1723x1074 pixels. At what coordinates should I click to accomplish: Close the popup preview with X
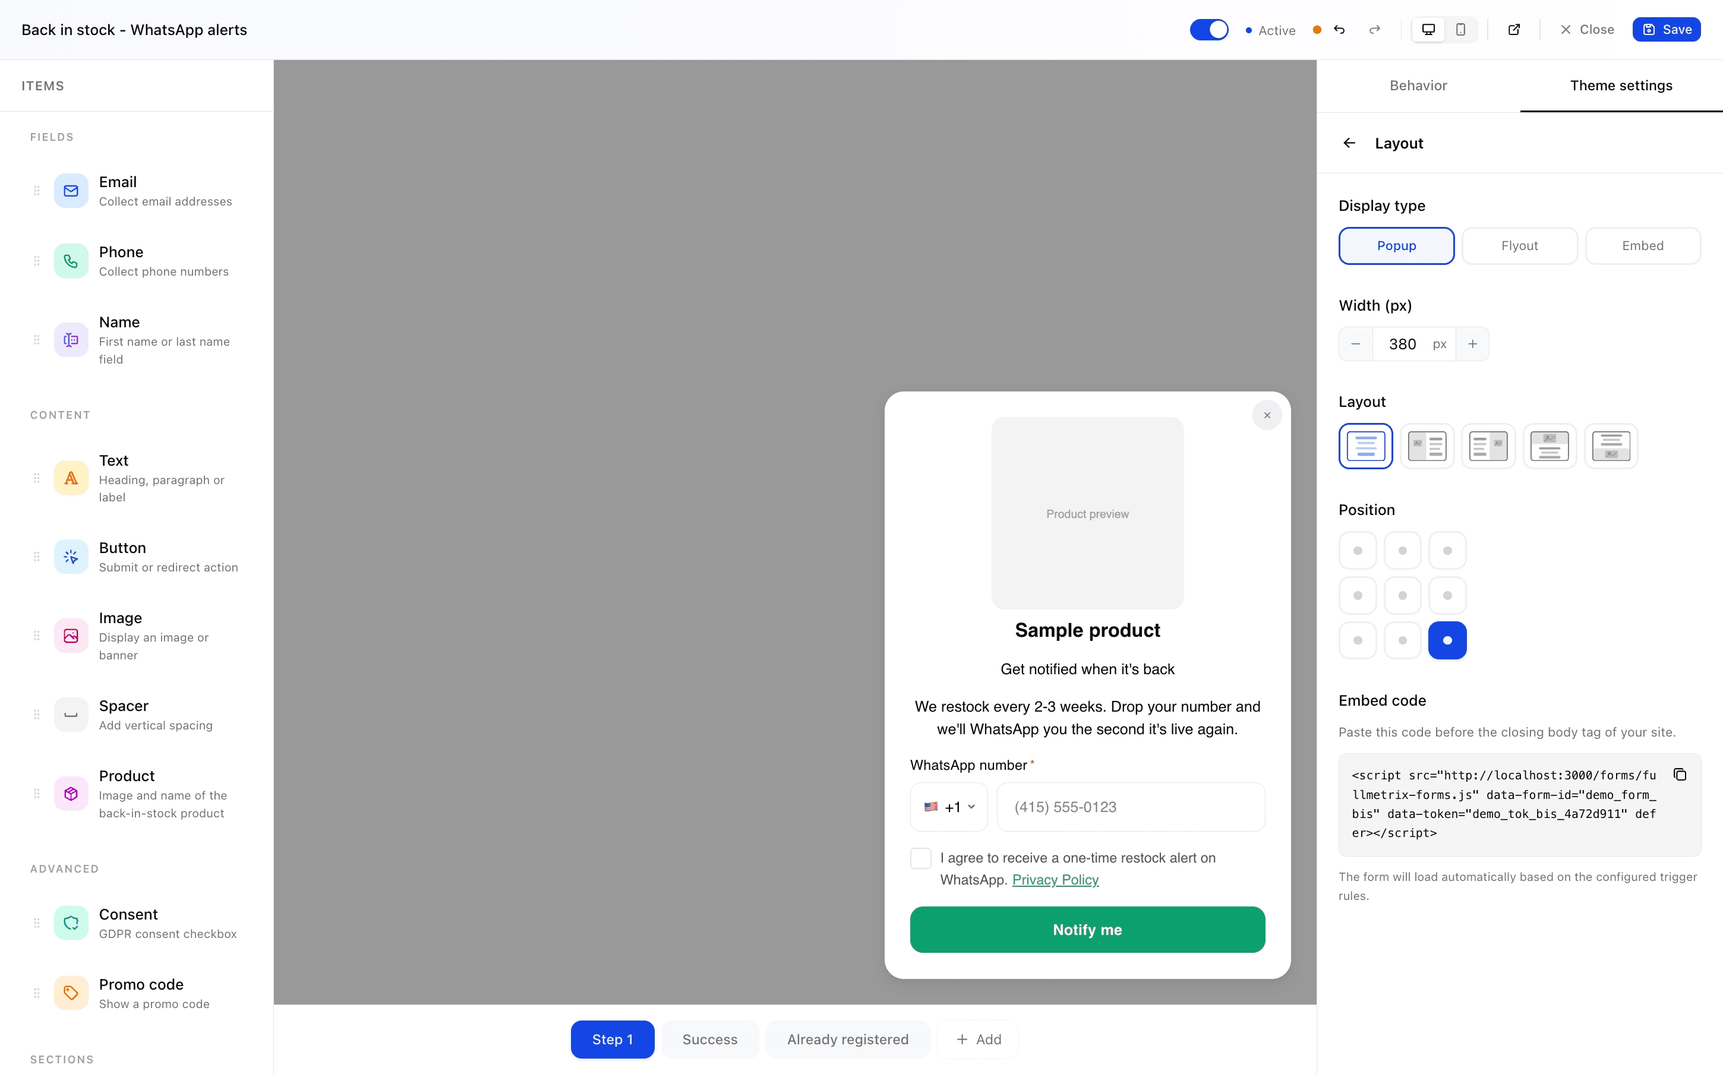tap(1267, 416)
